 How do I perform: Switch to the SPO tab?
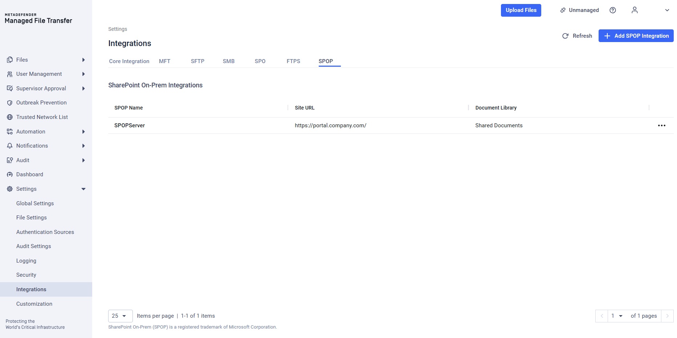coord(260,61)
